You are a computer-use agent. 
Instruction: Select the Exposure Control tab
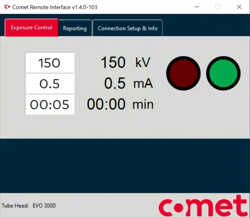(x=31, y=28)
